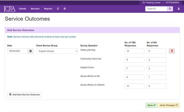The image size is (184, 112).
Task: Edit Hopeful future YES responses field
Action: (x=134, y=69)
